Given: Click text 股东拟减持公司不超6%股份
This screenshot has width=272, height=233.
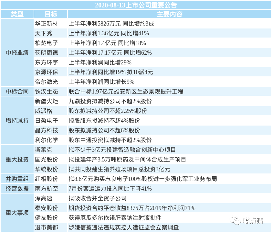Looking at the screenshot, I should [104, 130].
